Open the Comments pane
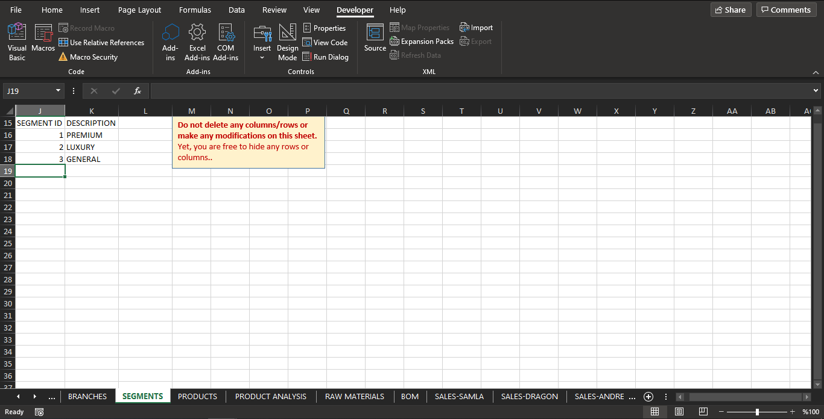 786,10
